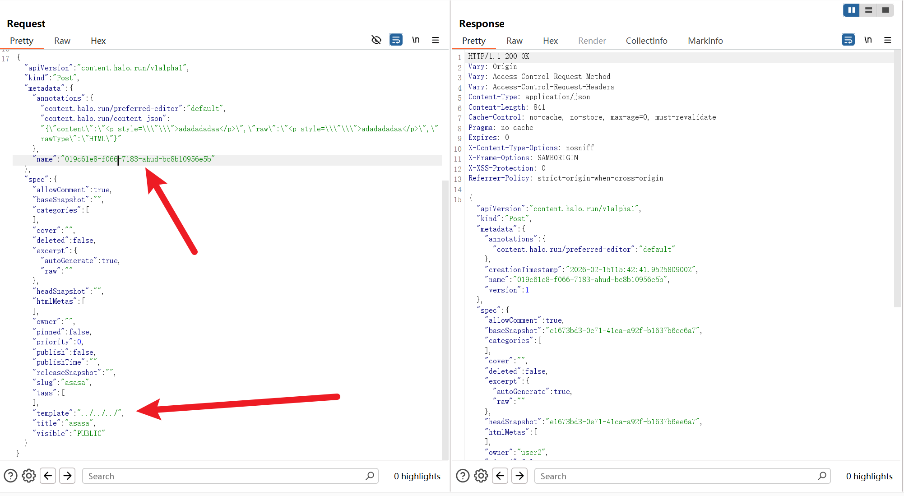Viewport: 904px width, 496px height.
Task: Toggle non-printable \n display in Request
Action: point(416,40)
